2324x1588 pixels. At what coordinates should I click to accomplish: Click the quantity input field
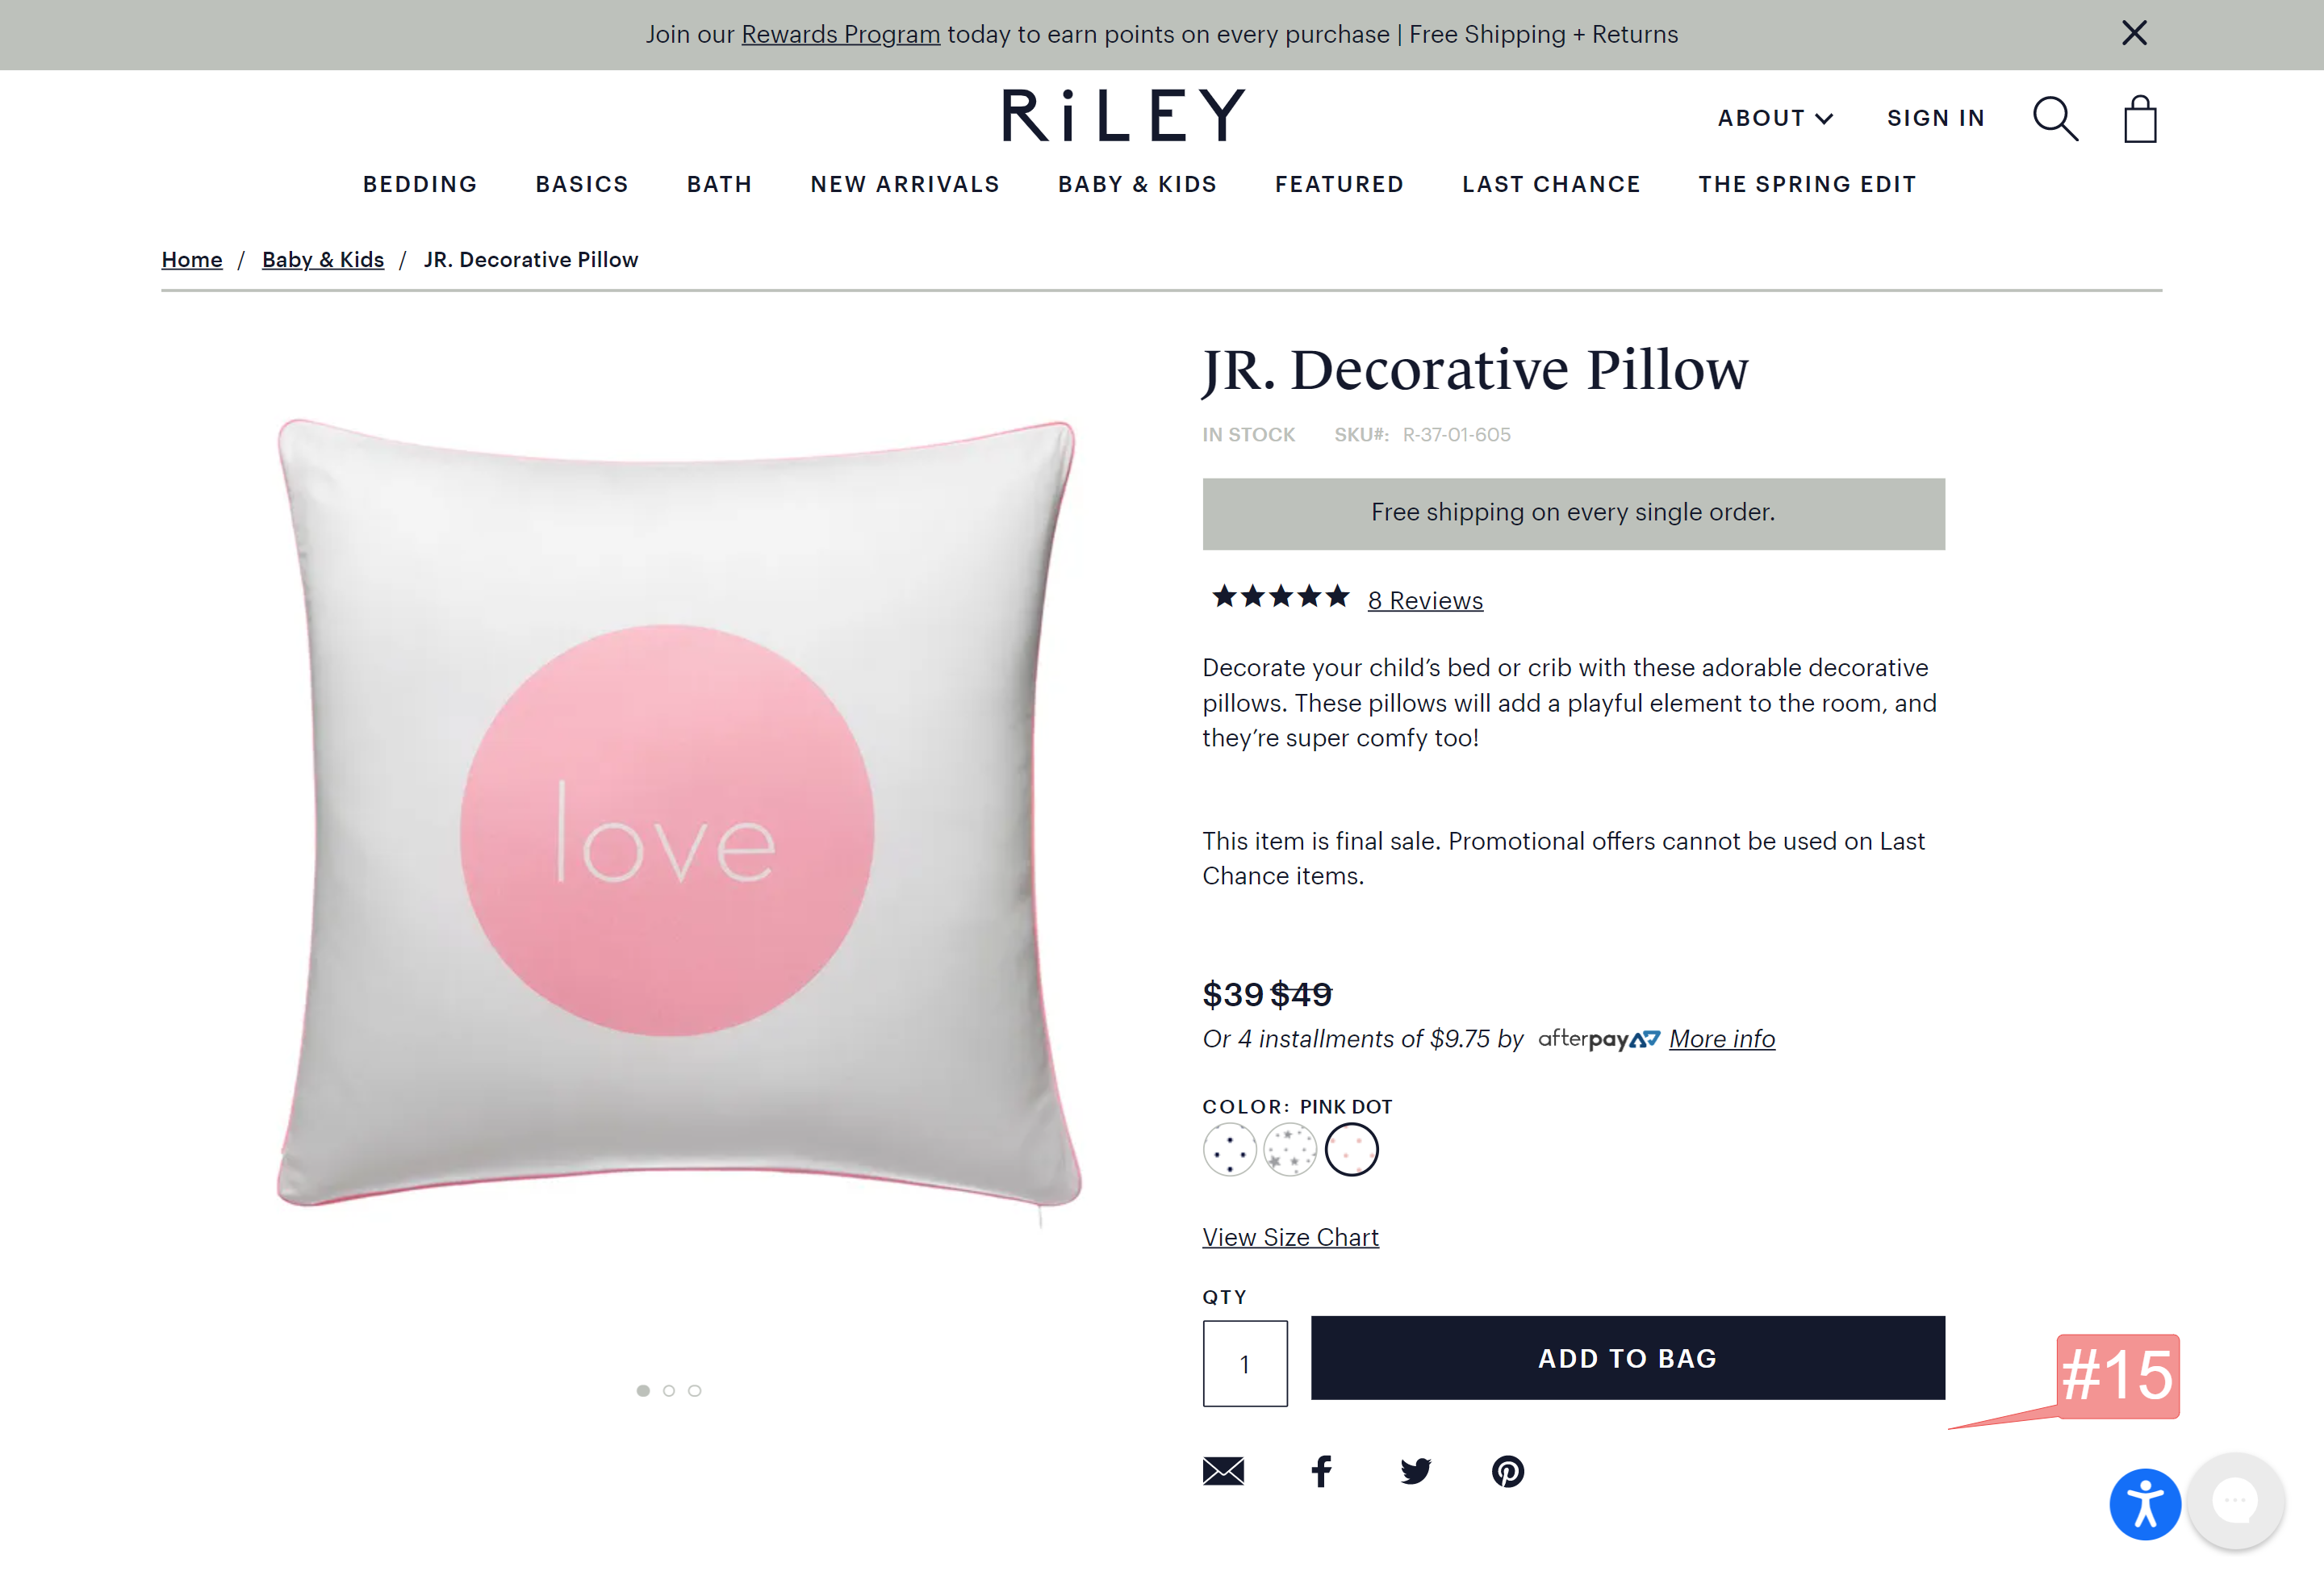(1245, 1363)
